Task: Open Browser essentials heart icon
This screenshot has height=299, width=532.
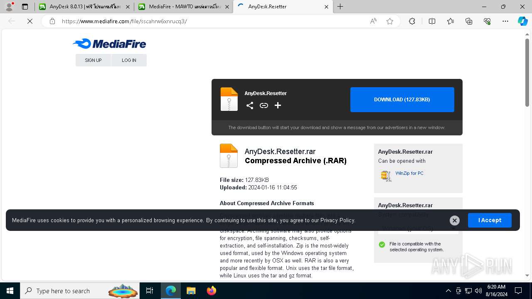Action: coord(487,21)
